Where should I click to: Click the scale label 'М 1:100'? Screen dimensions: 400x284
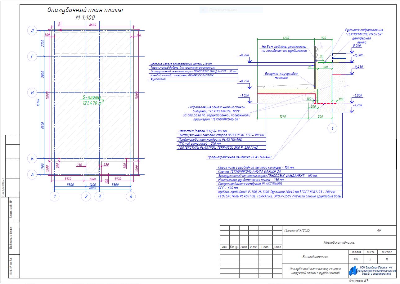coord(85,18)
